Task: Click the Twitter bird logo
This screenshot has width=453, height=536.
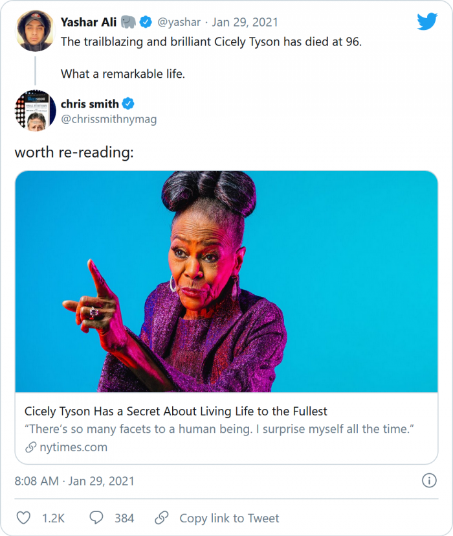Action: tap(427, 21)
